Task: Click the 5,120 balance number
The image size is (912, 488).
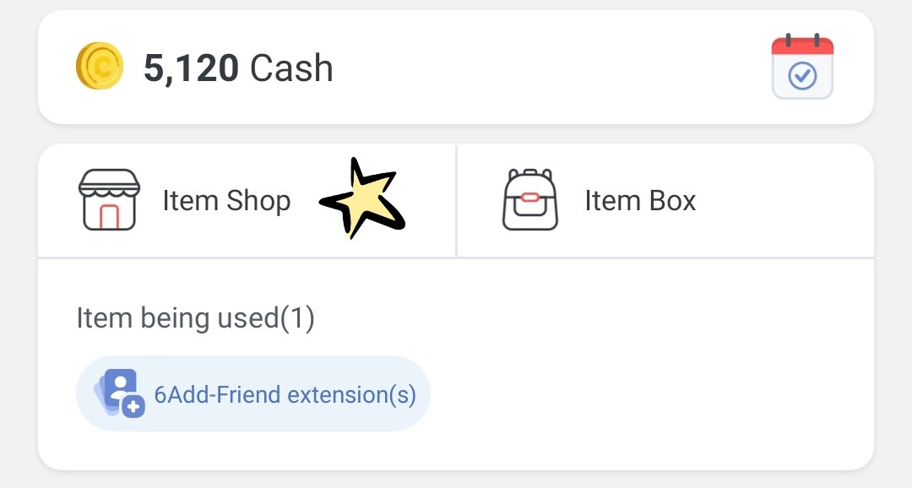Action: click(191, 68)
